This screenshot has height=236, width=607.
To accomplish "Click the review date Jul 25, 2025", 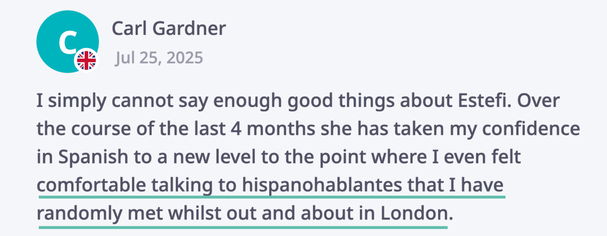I will (x=159, y=58).
